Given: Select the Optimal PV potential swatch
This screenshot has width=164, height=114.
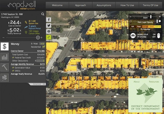Looking at the screenshot, I should tap(158, 27).
